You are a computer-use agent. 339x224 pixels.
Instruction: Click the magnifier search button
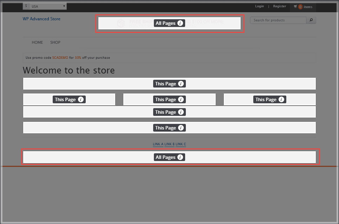tap(311, 20)
